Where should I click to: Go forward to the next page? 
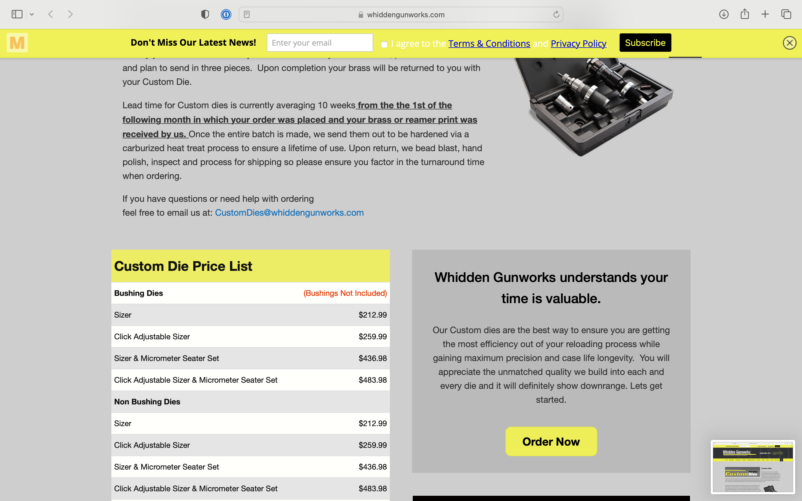[70, 14]
